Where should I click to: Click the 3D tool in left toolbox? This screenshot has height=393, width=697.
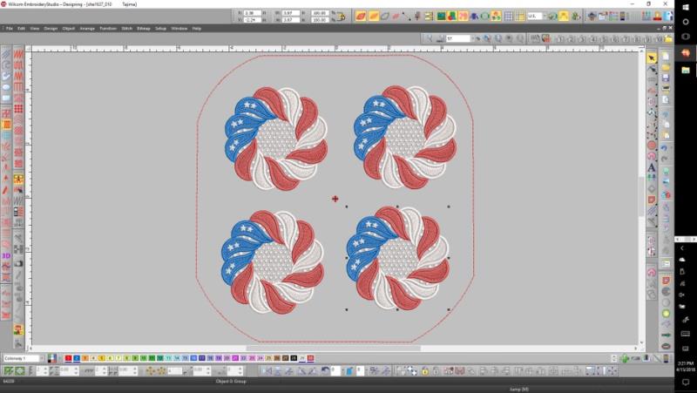click(x=6, y=256)
